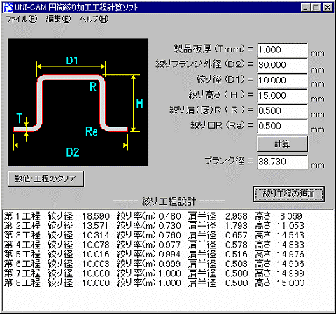Click the UNI-CAM application icon in title bar

click(x=8, y=8)
